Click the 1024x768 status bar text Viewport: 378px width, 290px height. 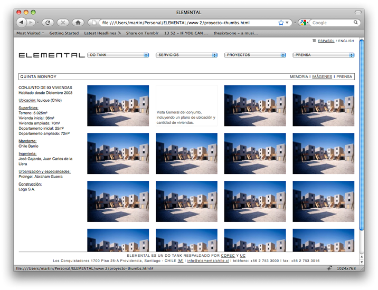coord(346,268)
